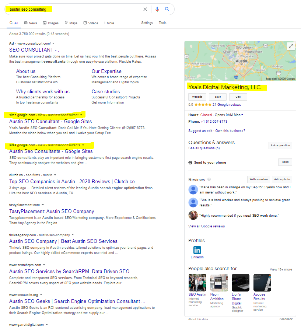The width and height of the screenshot is (301, 328).
Task: Expand the www.garrettdigital.com dropdown arrow
Action: tap(47, 325)
